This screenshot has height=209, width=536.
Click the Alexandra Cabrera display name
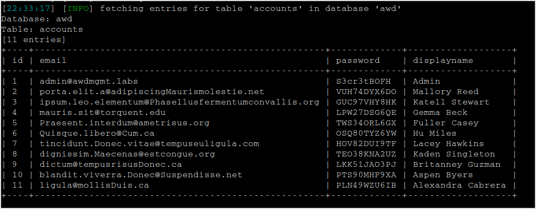[460, 185]
